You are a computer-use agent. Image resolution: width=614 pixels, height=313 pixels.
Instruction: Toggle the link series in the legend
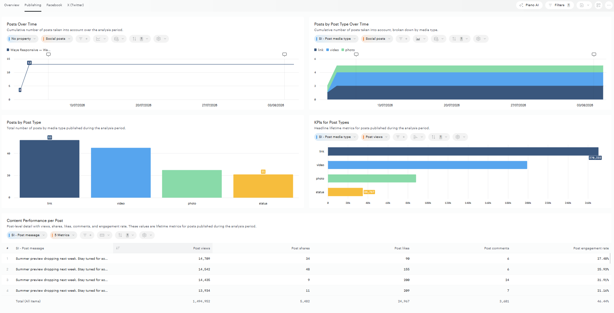319,50
